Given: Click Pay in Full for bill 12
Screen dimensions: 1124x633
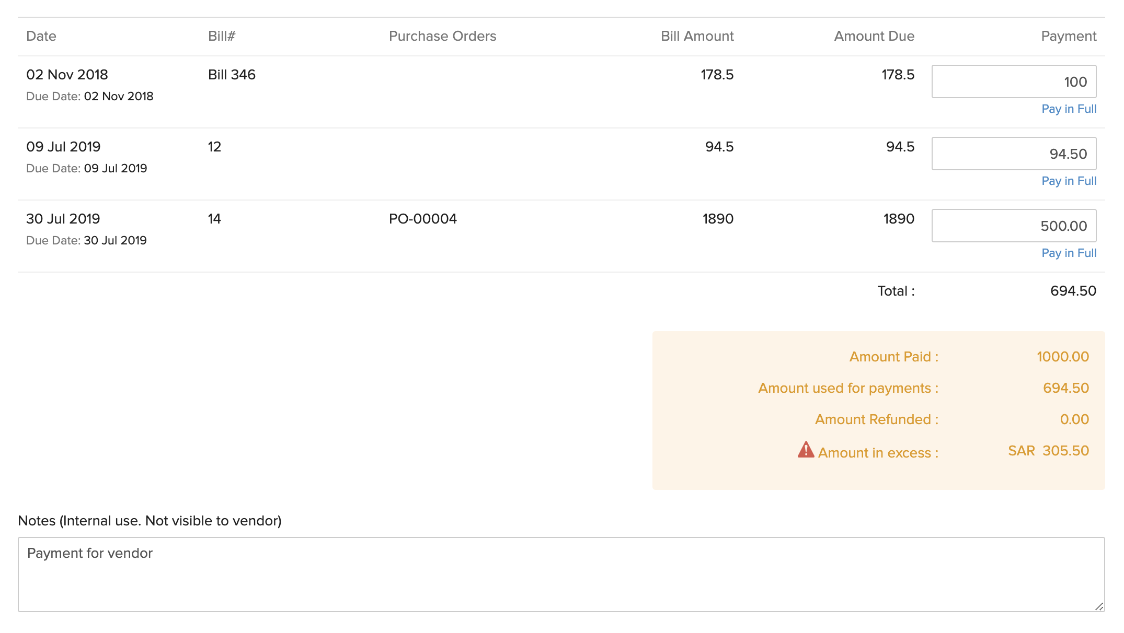Looking at the screenshot, I should click(x=1068, y=181).
